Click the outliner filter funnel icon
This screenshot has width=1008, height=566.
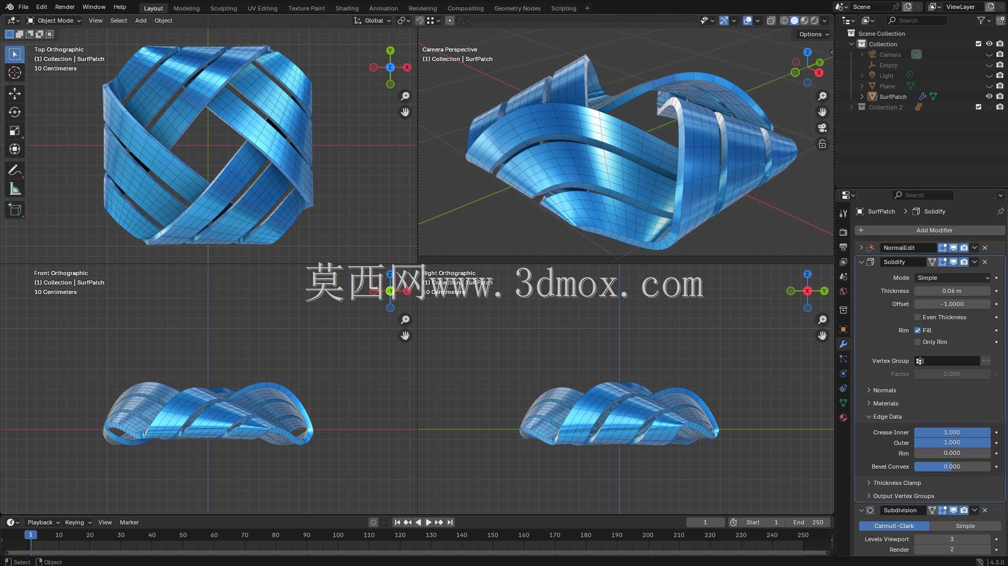(x=981, y=21)
